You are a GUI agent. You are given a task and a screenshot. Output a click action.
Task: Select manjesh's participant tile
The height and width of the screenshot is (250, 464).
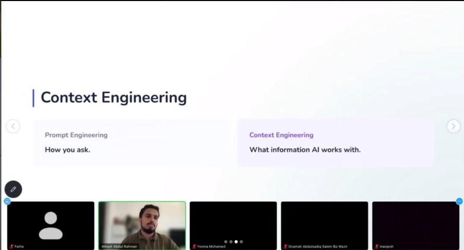(x=416, y=226)
